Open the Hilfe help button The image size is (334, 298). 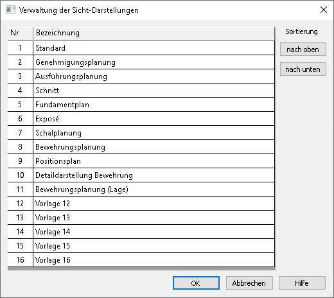[x=302, y=283]
